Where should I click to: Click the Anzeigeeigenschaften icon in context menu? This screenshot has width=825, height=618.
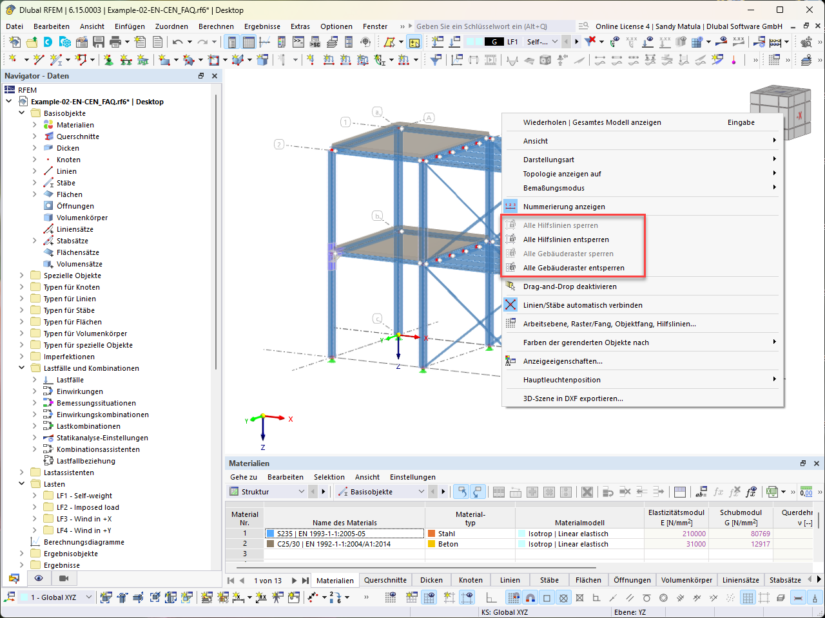point(510,361)
